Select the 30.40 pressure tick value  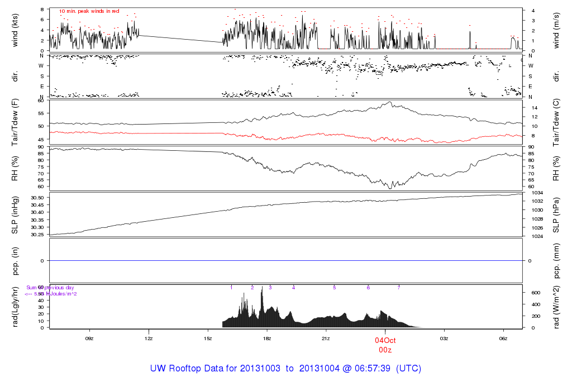pyautogui.click(x=37, y=212)
